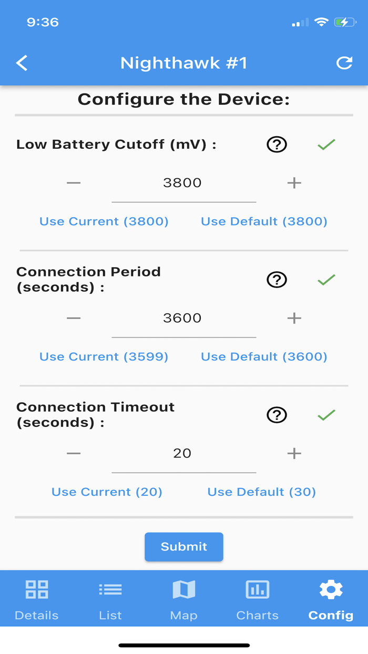Tap the back arrow in header
Viewport: 368px width, 654px height.
pyautogui.click(x=22, y=63)
